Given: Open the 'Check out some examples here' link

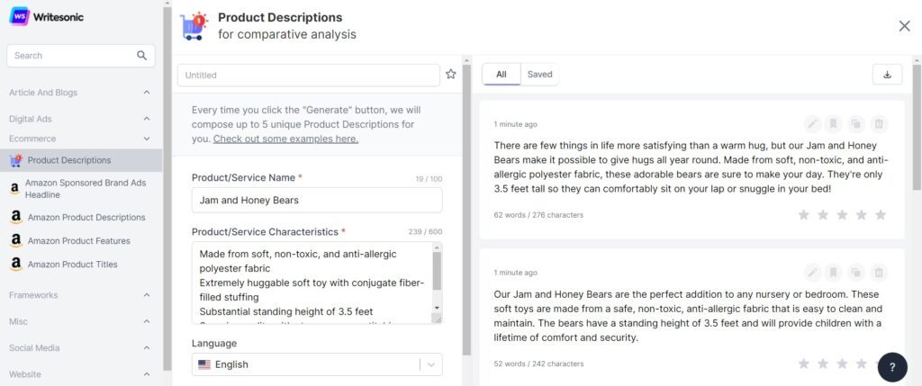Looking at the screenshot, I should [285, 139].
